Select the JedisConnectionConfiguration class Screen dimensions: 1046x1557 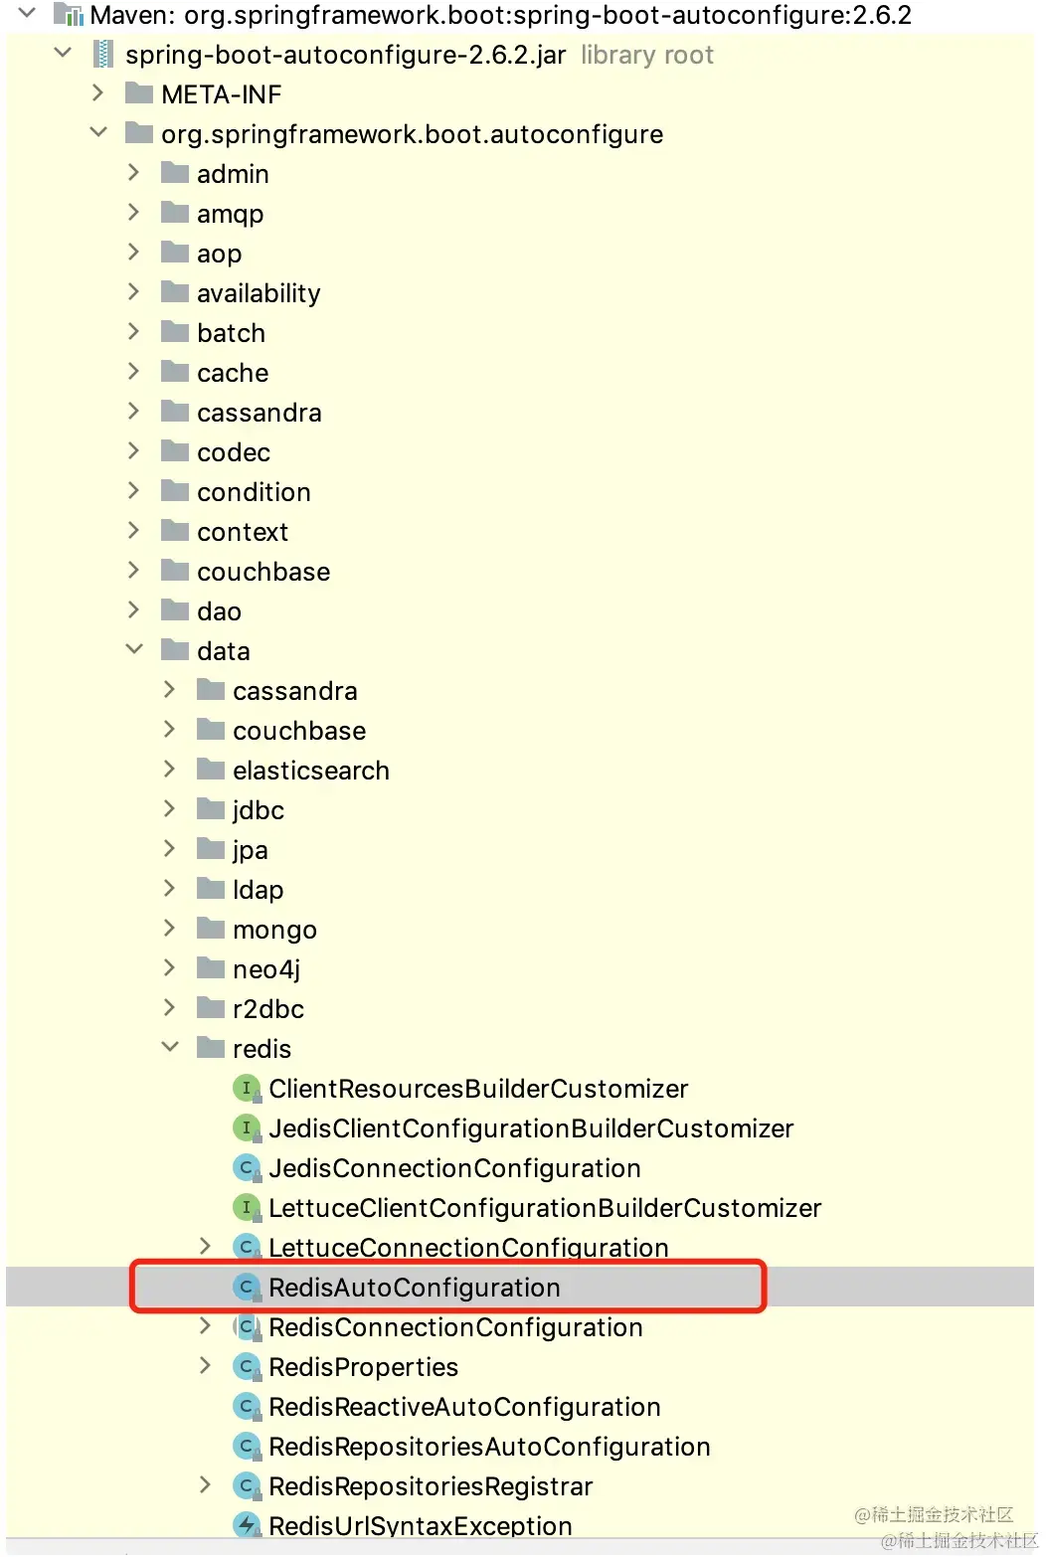[452, 1168]
